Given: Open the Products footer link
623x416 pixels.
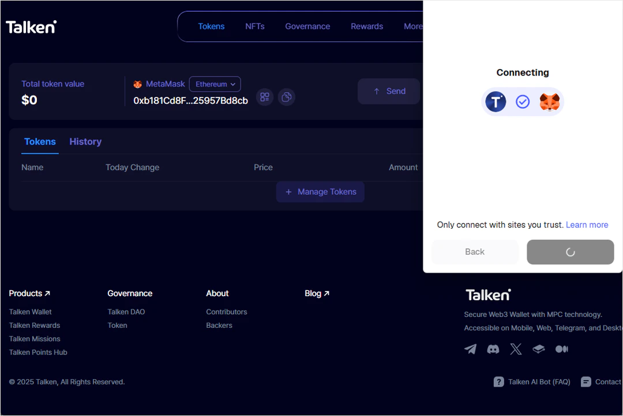Looking at the screenshot, I should pyautogui.click(x=29, y=293).
